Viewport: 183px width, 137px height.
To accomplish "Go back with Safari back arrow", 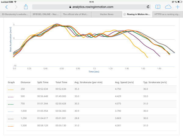I will coord(6,7).
